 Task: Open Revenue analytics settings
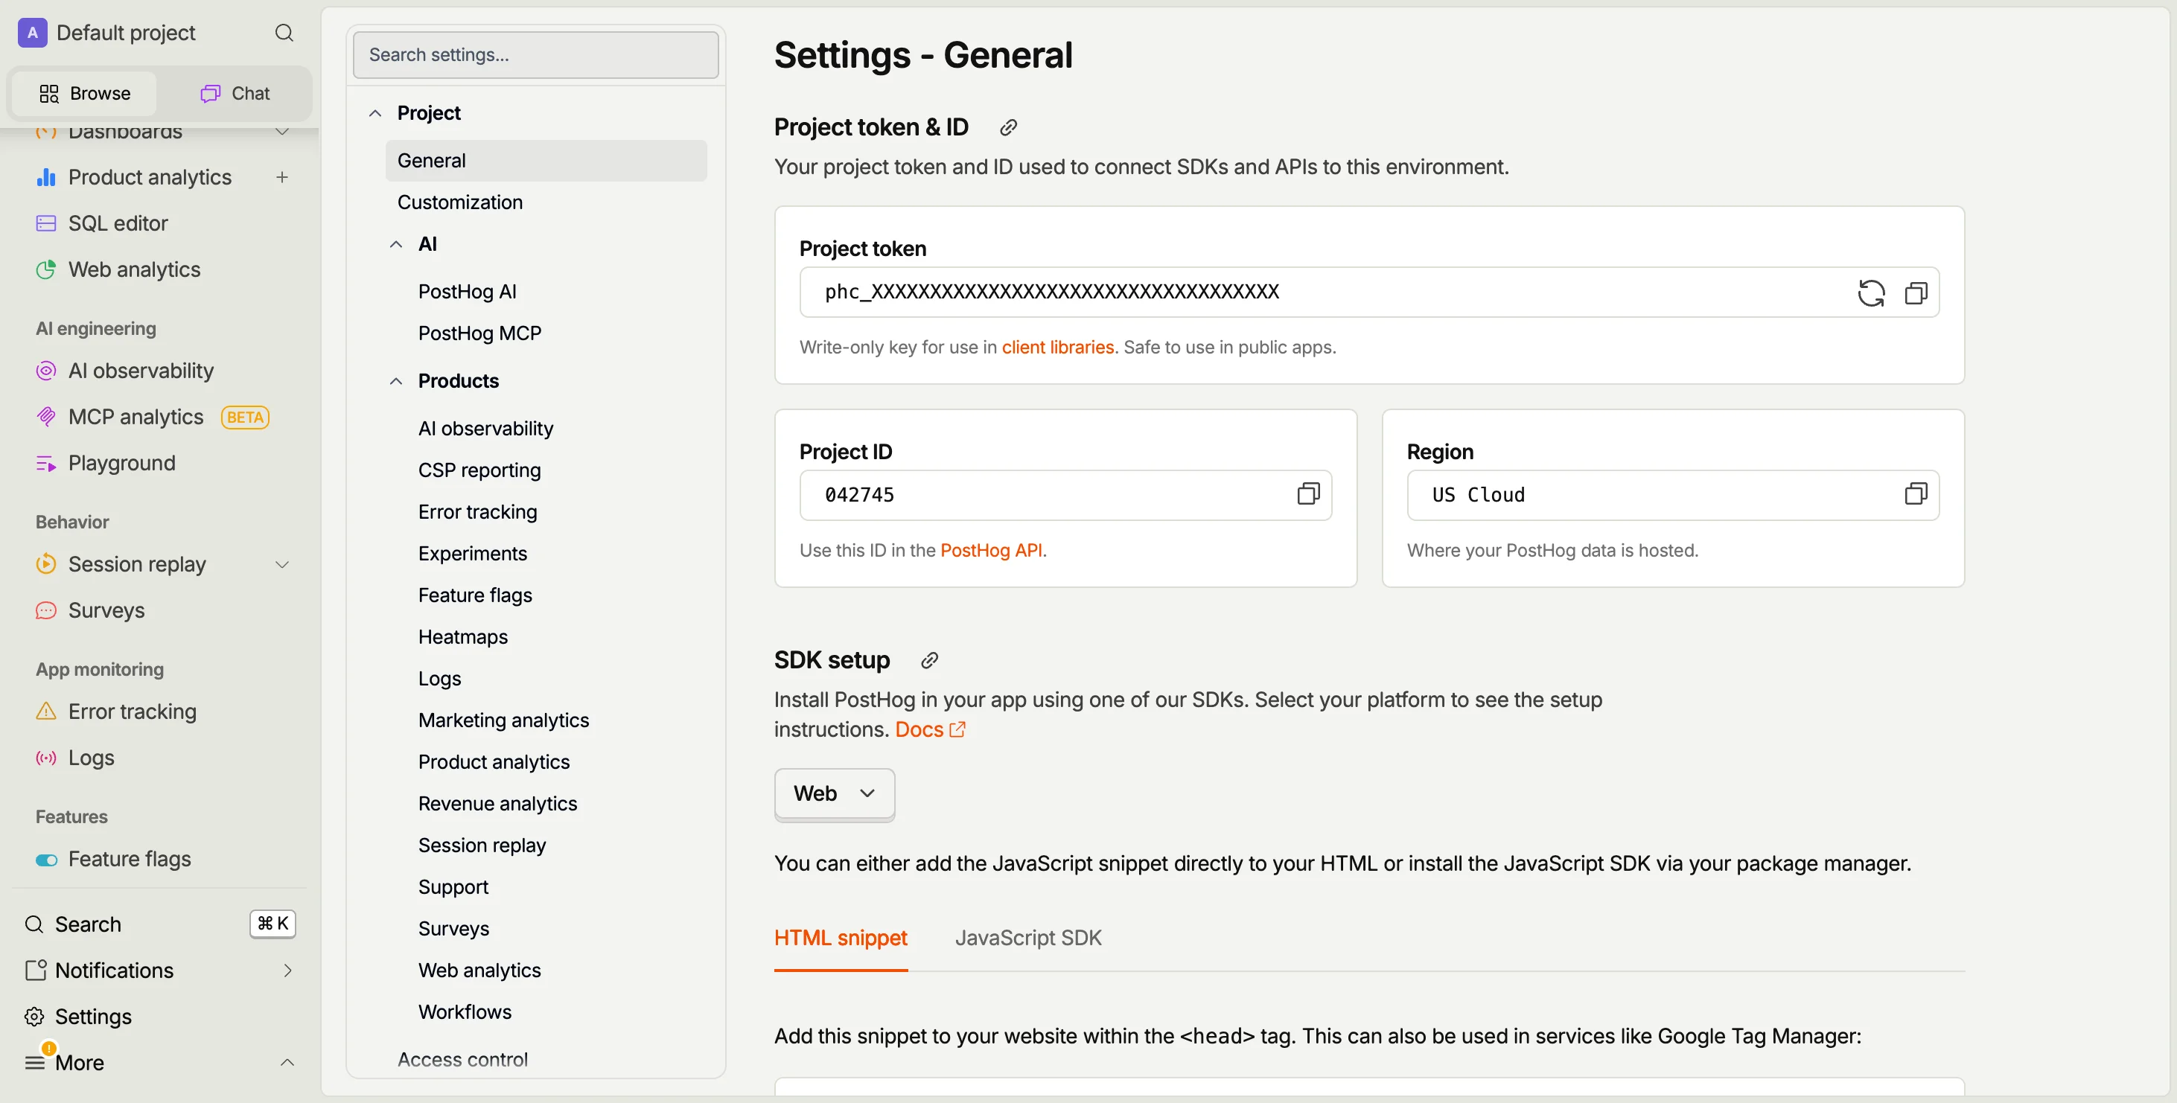[x=498, y=803]
